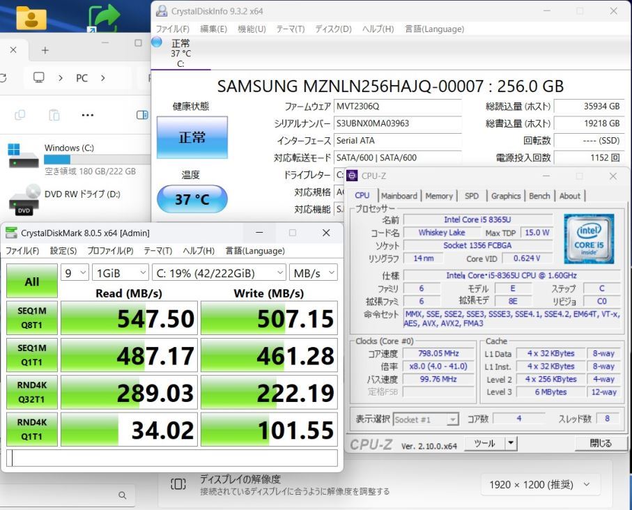Screen dimensions: 632x510
Task: Open 機能(U) menu in CrystalDiskInfo
Action: pos(252,29)
